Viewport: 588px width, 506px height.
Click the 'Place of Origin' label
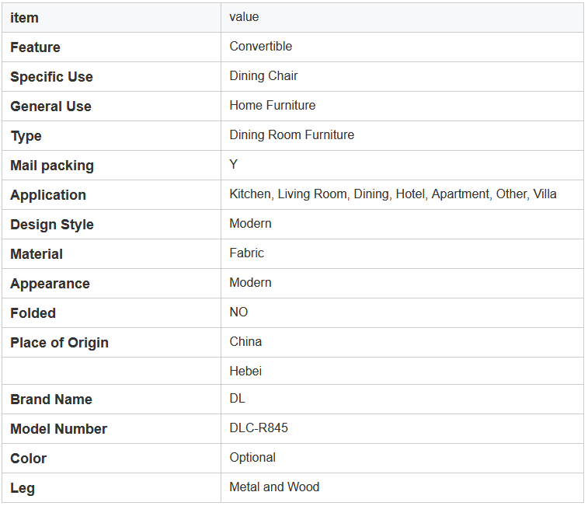(59, 343)
